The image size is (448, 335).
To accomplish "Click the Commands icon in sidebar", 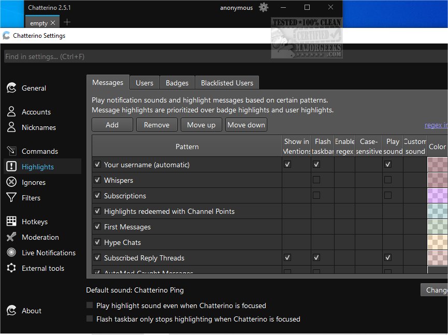I will (11, 151).
